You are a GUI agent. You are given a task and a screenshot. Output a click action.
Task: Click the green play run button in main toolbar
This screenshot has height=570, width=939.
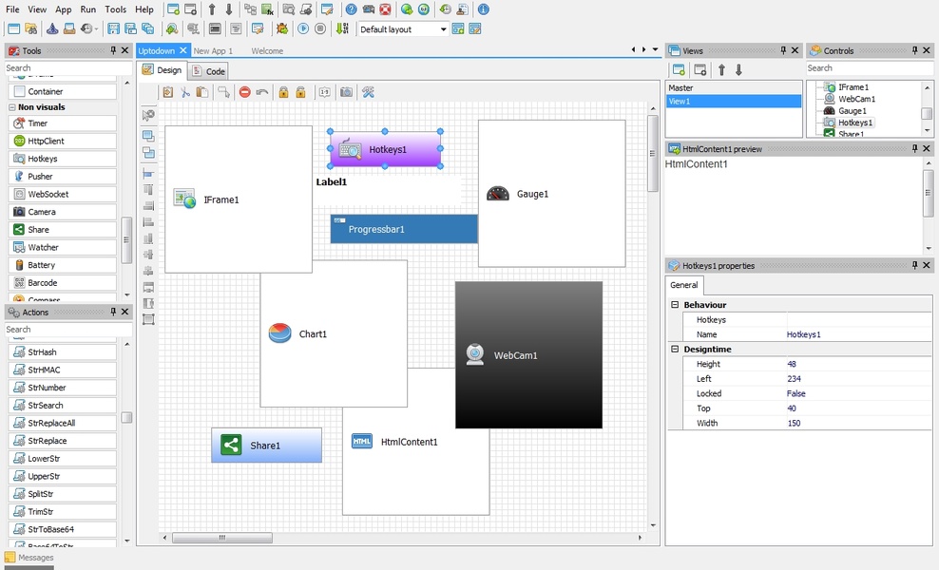(x=303, y=28)
